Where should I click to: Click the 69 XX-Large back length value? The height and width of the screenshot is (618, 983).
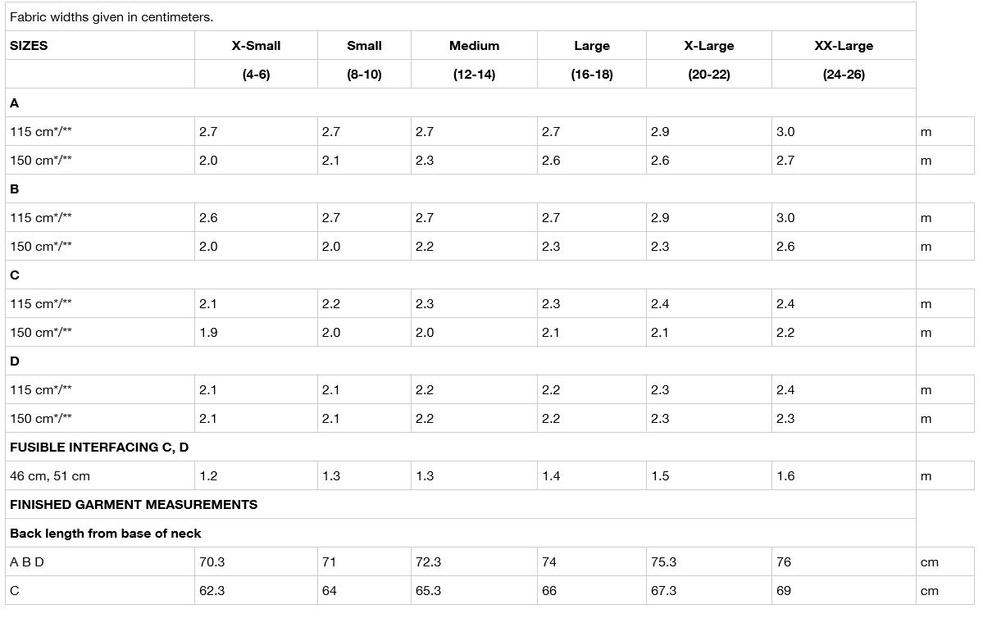(x=784, y=591)
